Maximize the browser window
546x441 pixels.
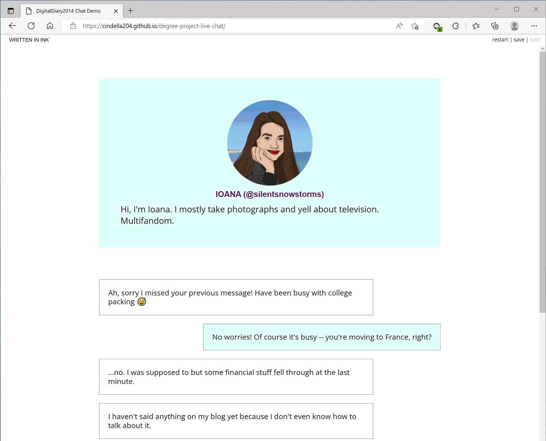tap(516, 9)
